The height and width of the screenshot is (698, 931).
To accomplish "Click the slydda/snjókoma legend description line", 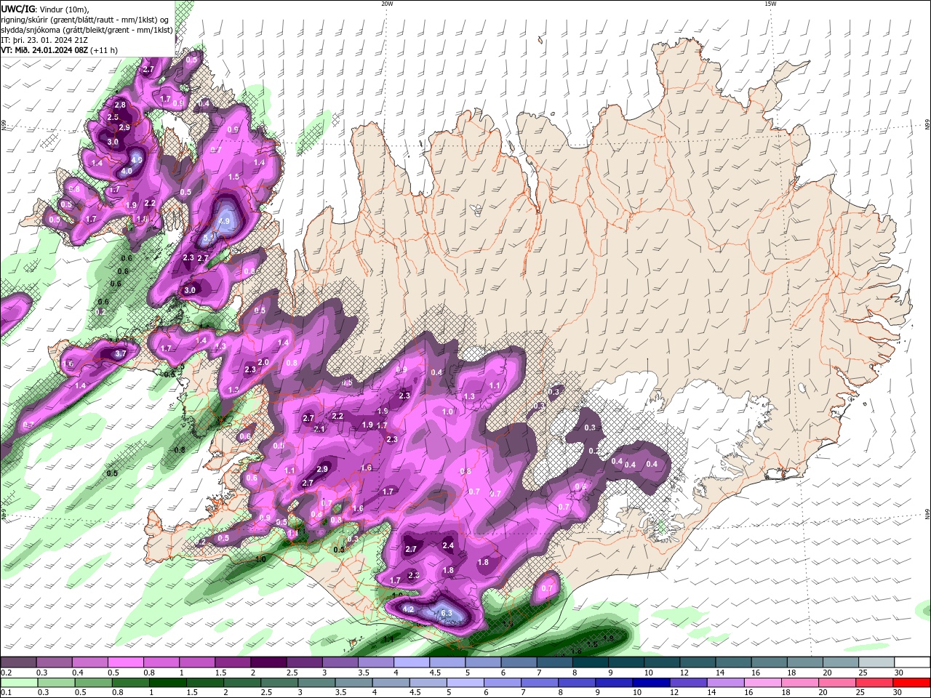I will click(x=87, y=30).
